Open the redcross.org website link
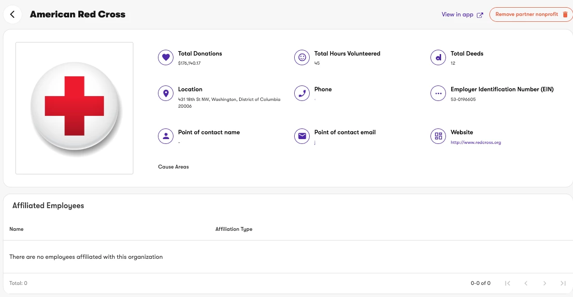 (475, 142)
